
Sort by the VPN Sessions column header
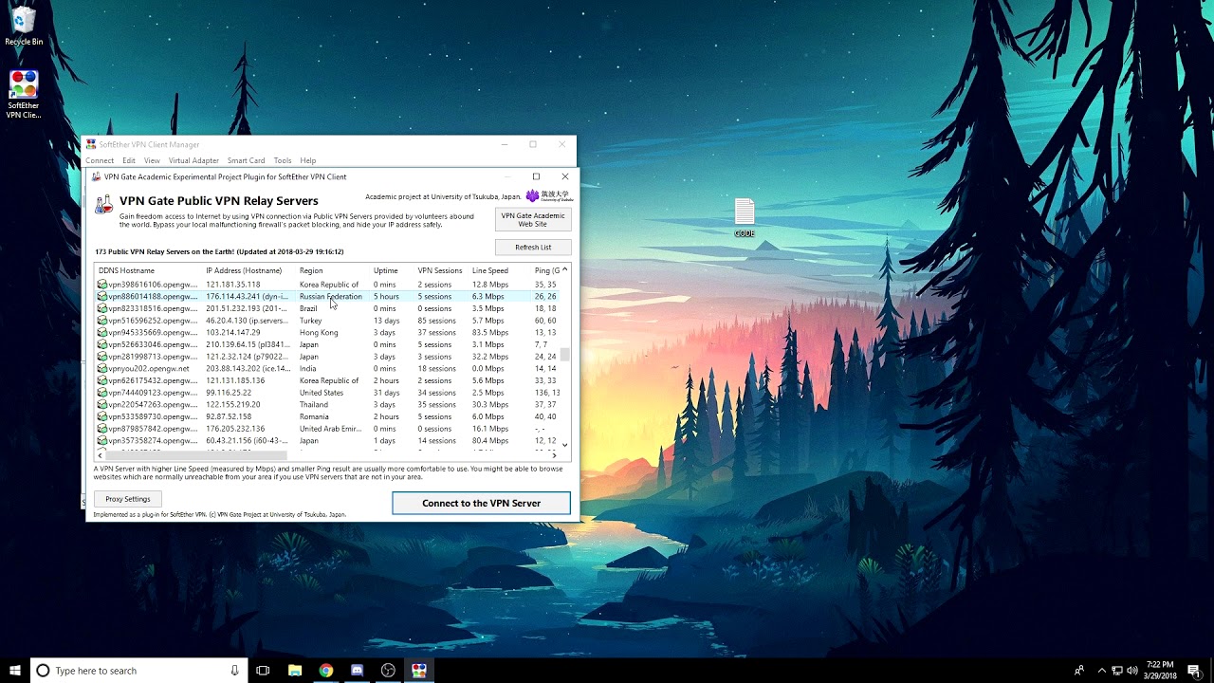click(x=441, y=270)
